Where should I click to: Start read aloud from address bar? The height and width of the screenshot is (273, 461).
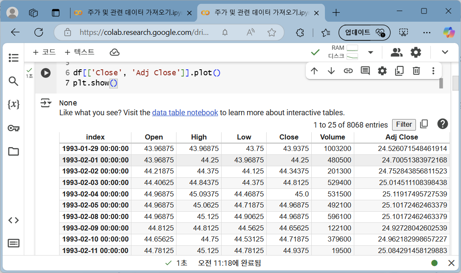coord(250,32)
